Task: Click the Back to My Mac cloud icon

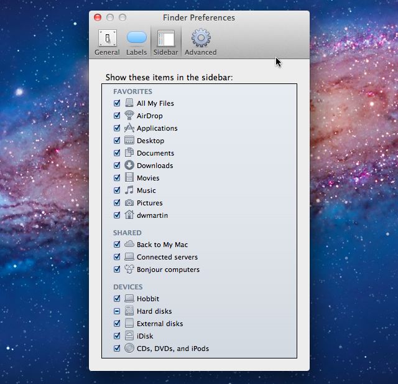Action: 129,245
